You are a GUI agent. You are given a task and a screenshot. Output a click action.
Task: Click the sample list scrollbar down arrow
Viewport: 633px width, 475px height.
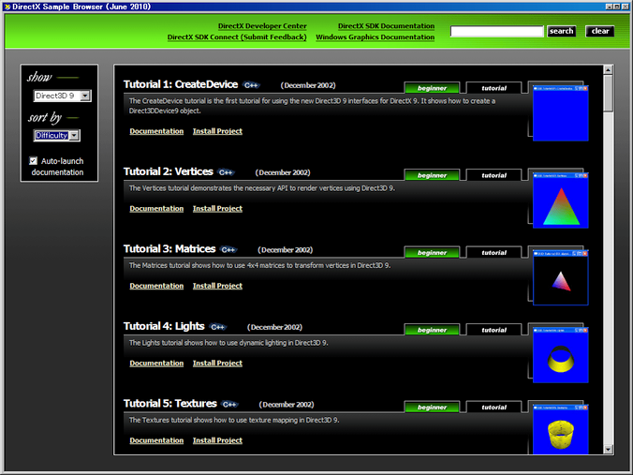pyautogui.click(x=608, y=449)
